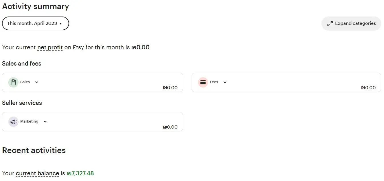The image size is (384, 181).
Task: Click the Marketing total amount ₪0.00
Action: (170, 127)
